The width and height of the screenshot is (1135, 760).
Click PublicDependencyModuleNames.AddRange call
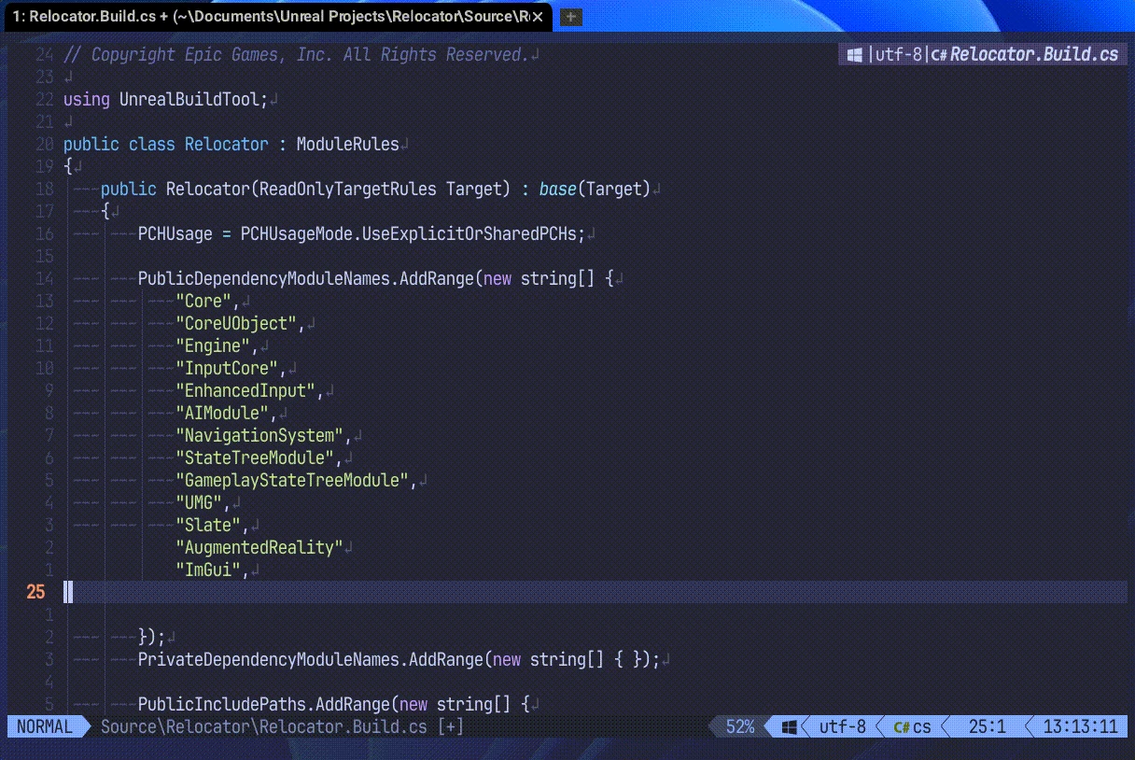(306, 278)
